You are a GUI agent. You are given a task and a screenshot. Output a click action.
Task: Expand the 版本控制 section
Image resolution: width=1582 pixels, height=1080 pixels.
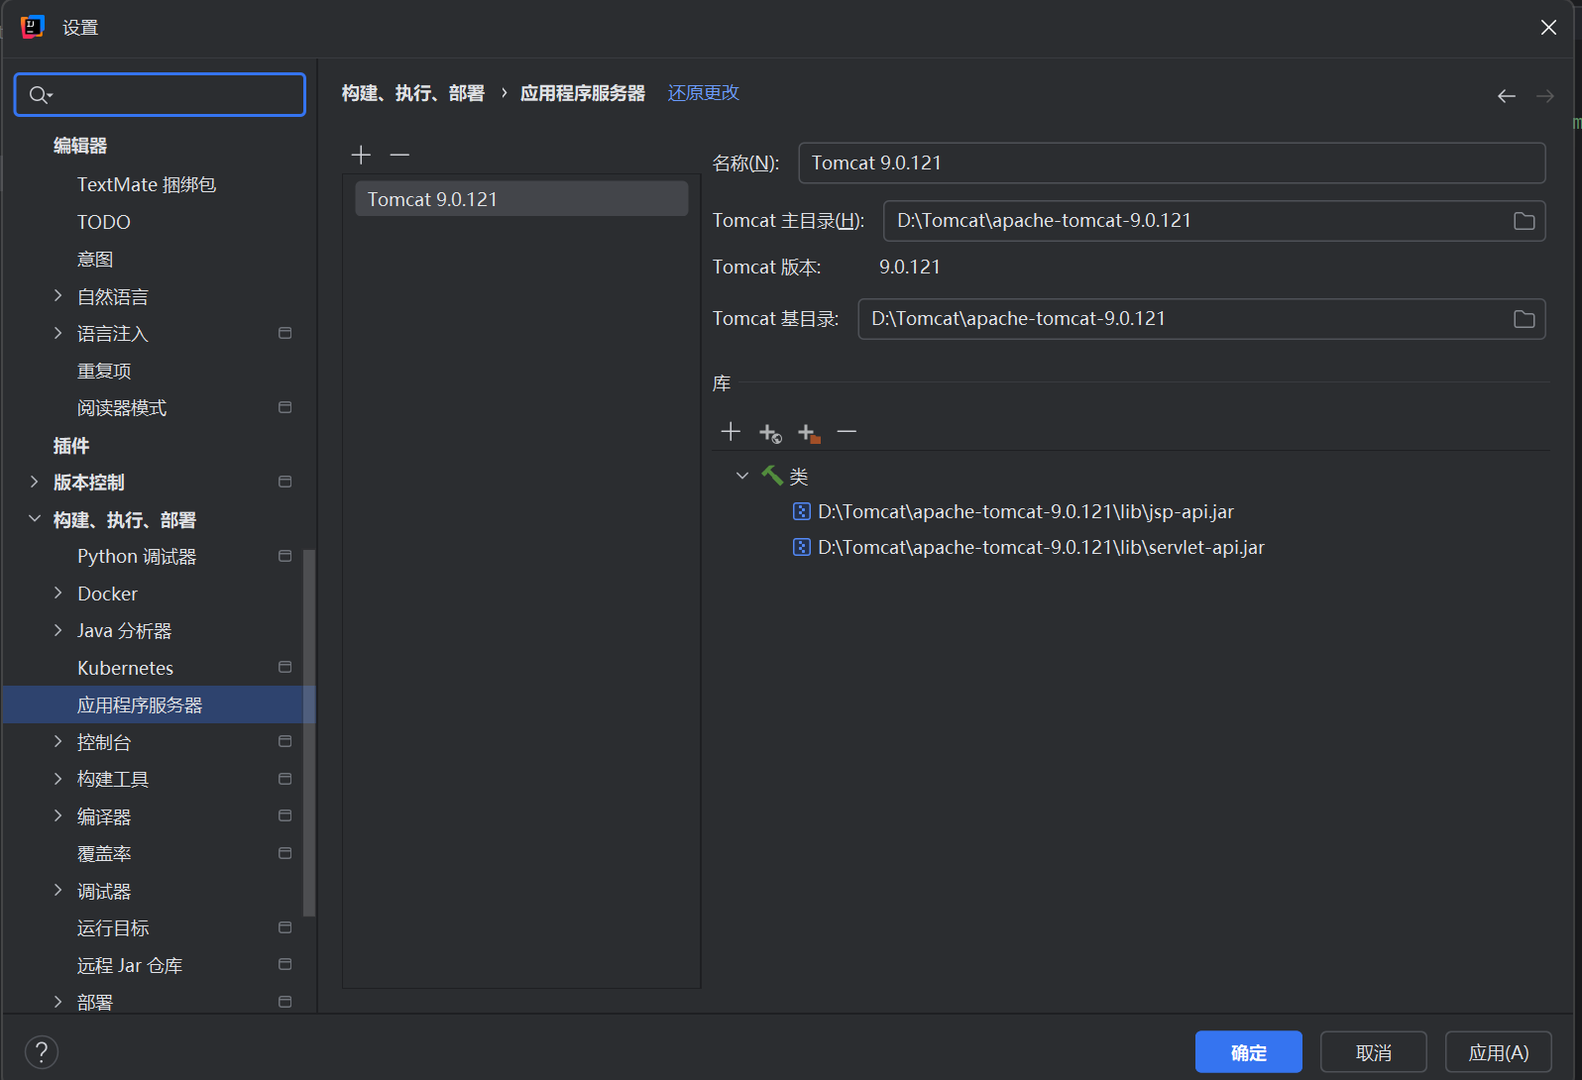click(34, 482)
